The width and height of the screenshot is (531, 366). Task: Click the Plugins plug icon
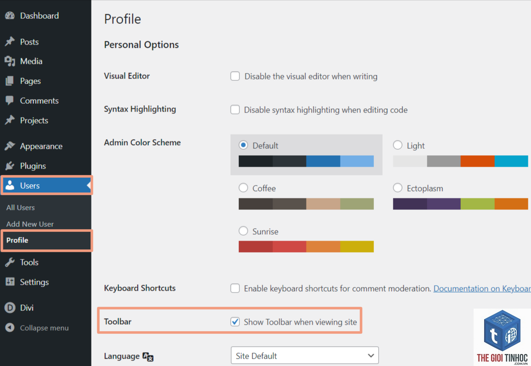[x=10, y=166]
